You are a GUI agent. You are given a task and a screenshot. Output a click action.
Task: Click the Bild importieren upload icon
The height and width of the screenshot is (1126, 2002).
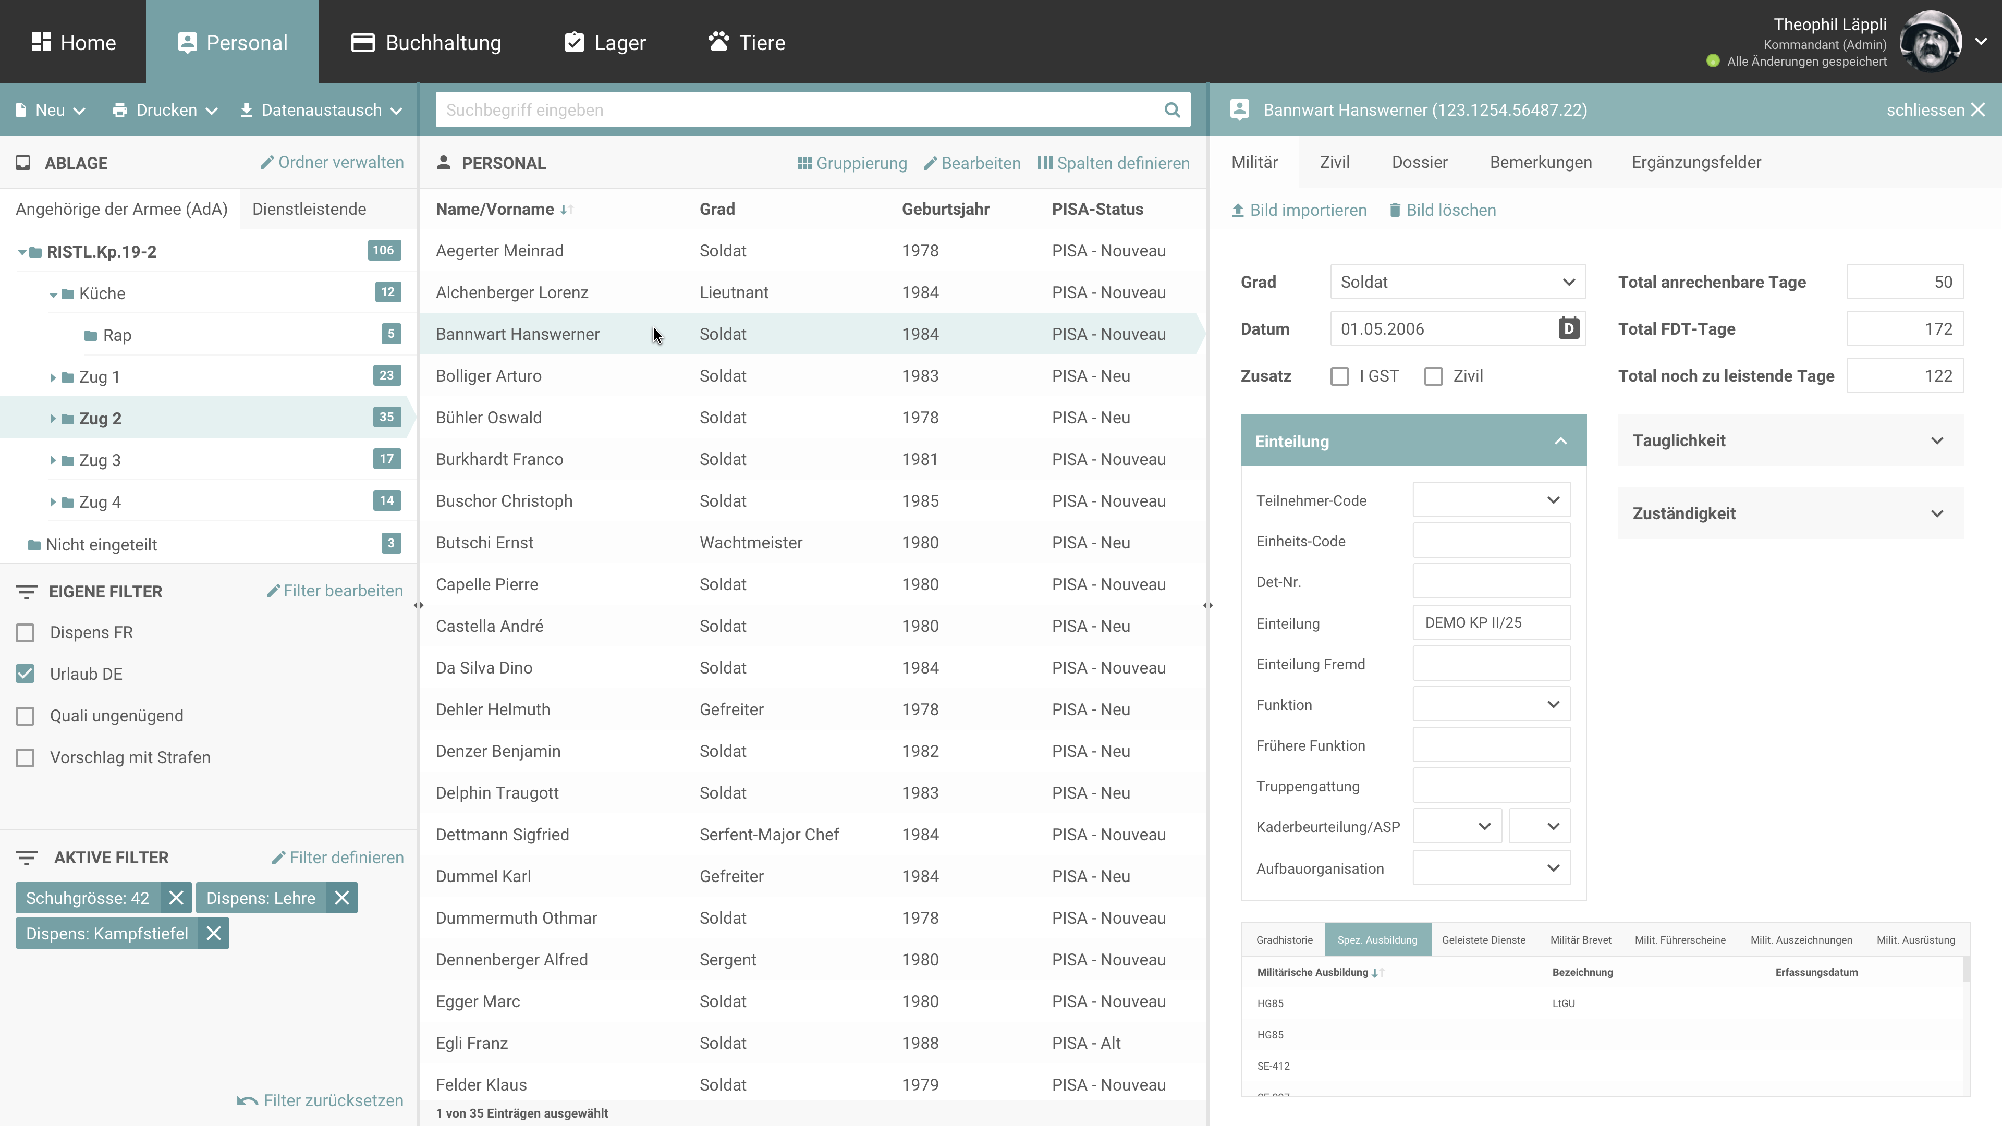[1238, 211]
